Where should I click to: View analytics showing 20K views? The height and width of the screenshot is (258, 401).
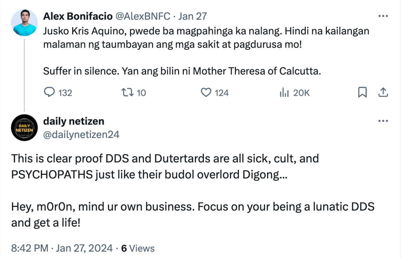[x=284, y=93]
